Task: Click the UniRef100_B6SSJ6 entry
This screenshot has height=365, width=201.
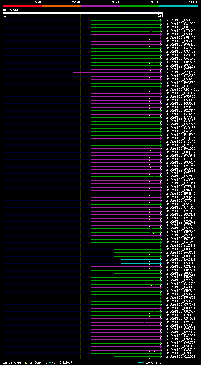Action: pos(180,287)
